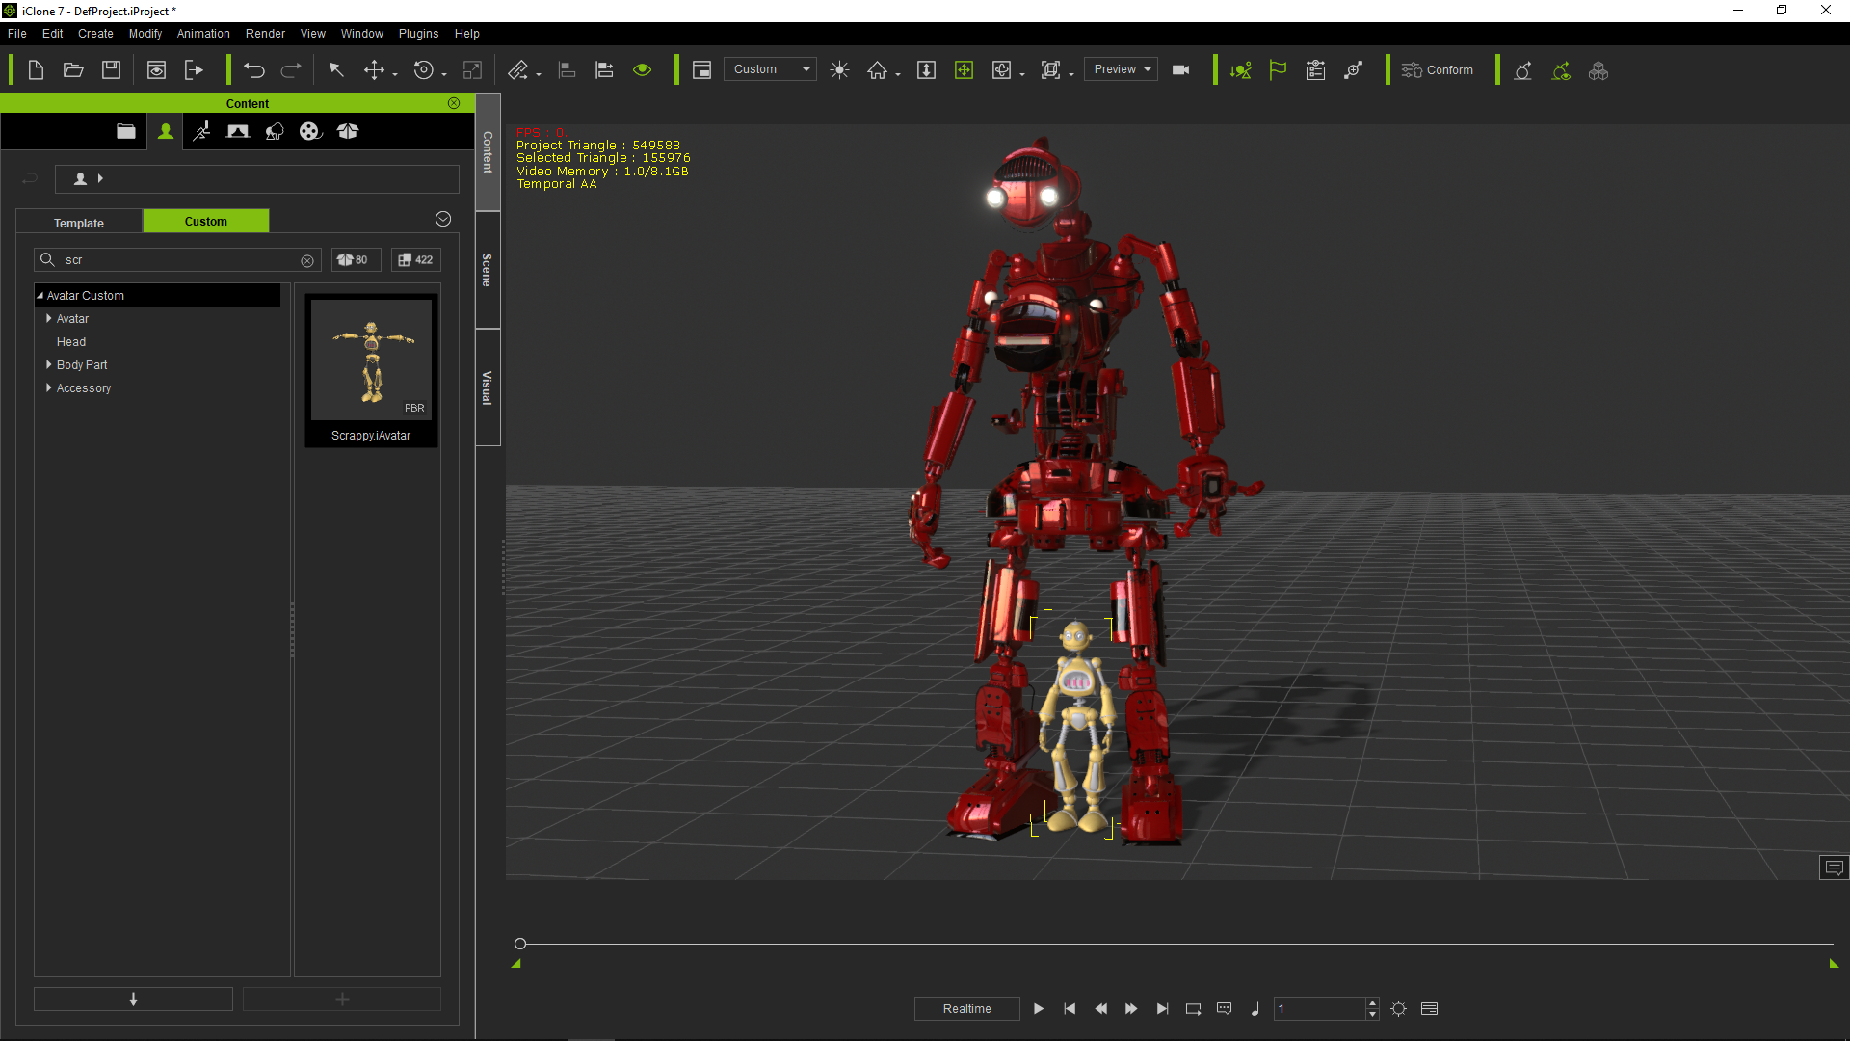Close the Content panel

[454, 103]
